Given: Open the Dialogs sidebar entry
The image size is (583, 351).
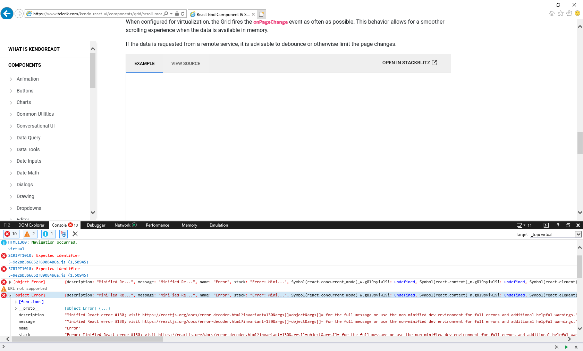Looking at the screenshot, I should 25,185.
